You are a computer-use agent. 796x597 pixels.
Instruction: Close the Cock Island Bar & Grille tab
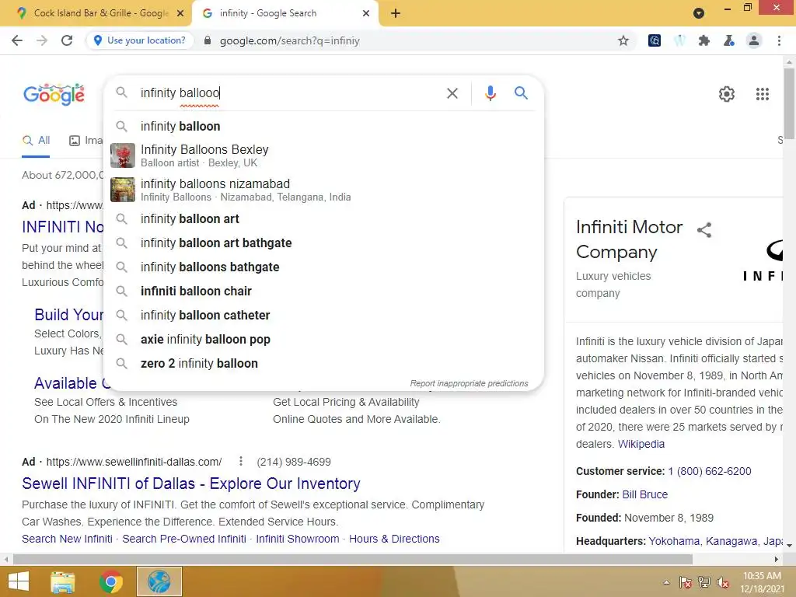click(x=180, y=13)
